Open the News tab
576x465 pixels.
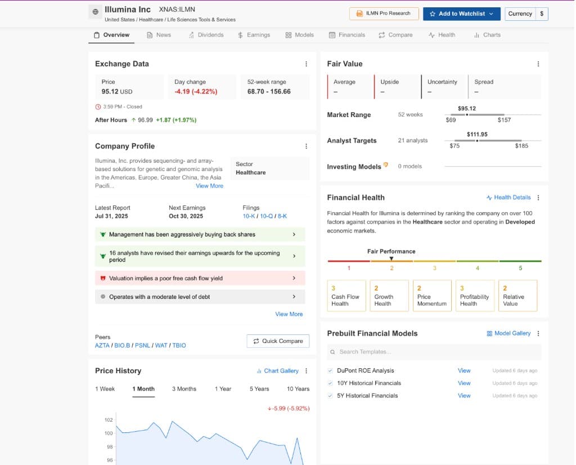[159, 35]
